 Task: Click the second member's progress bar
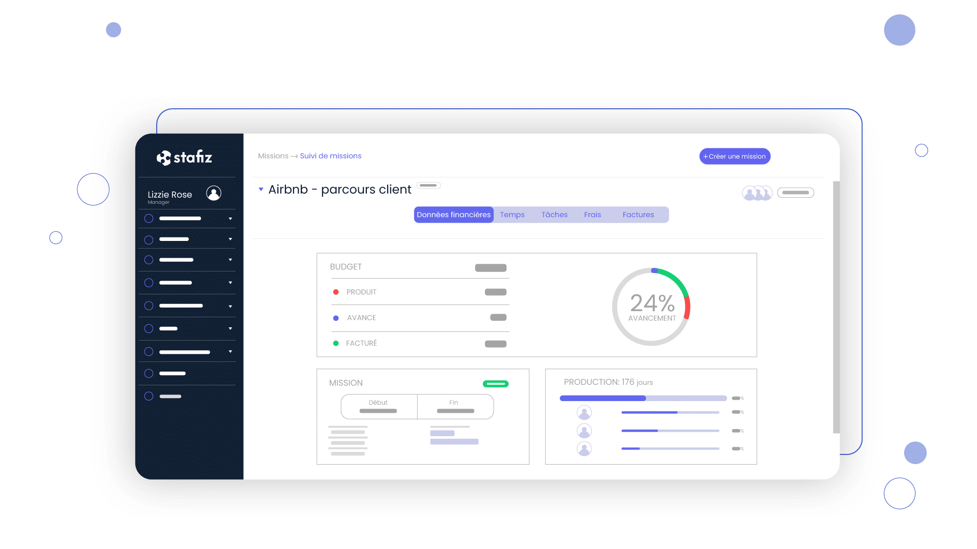(670, 431)
